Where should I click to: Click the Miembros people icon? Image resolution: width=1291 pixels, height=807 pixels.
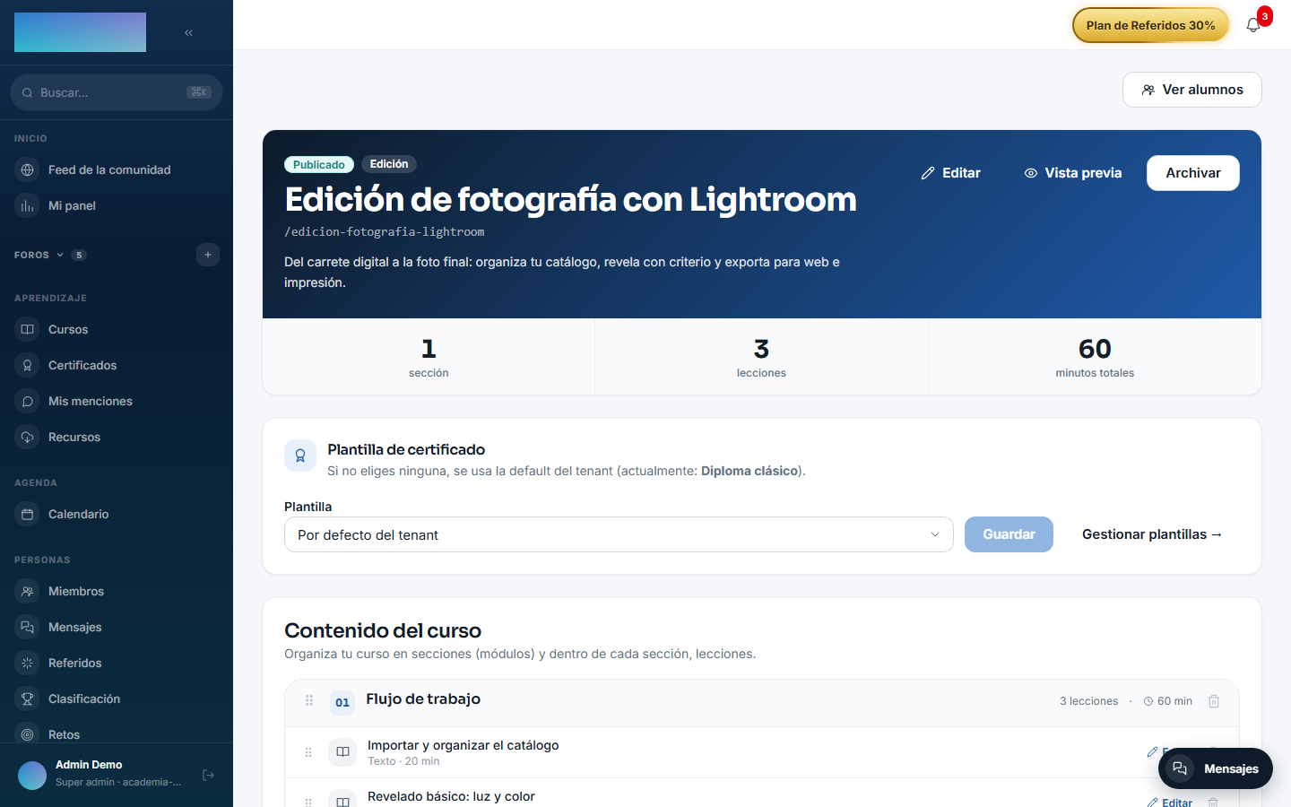28,591
